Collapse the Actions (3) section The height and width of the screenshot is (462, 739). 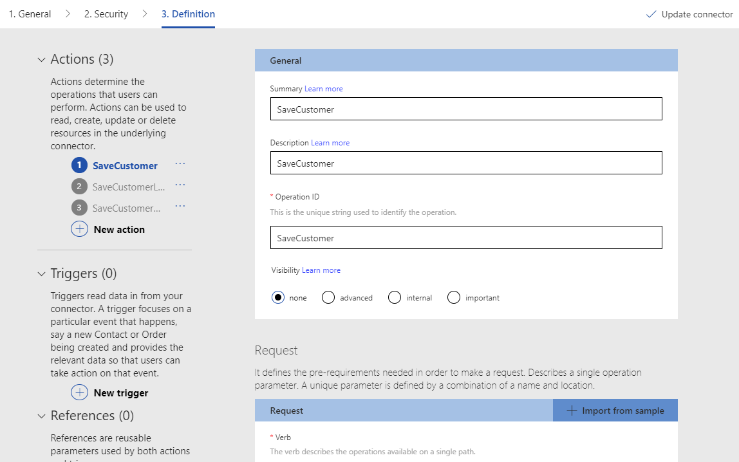point(41,59)
